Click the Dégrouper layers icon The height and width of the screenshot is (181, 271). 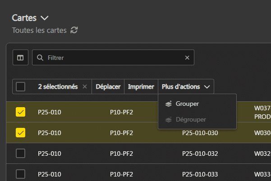[x=168, y=120]
